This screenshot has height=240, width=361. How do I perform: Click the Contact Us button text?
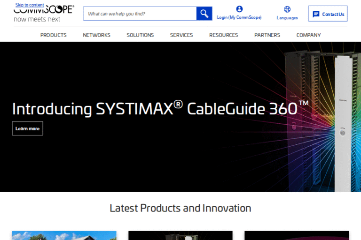click(x=333, y=14)
